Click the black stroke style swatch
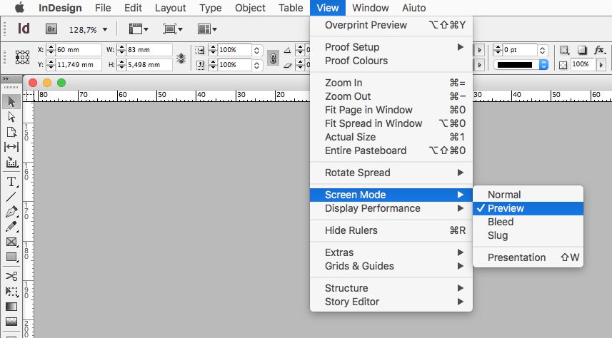Screen dimensions: 612x338 [x=514, y=65]
